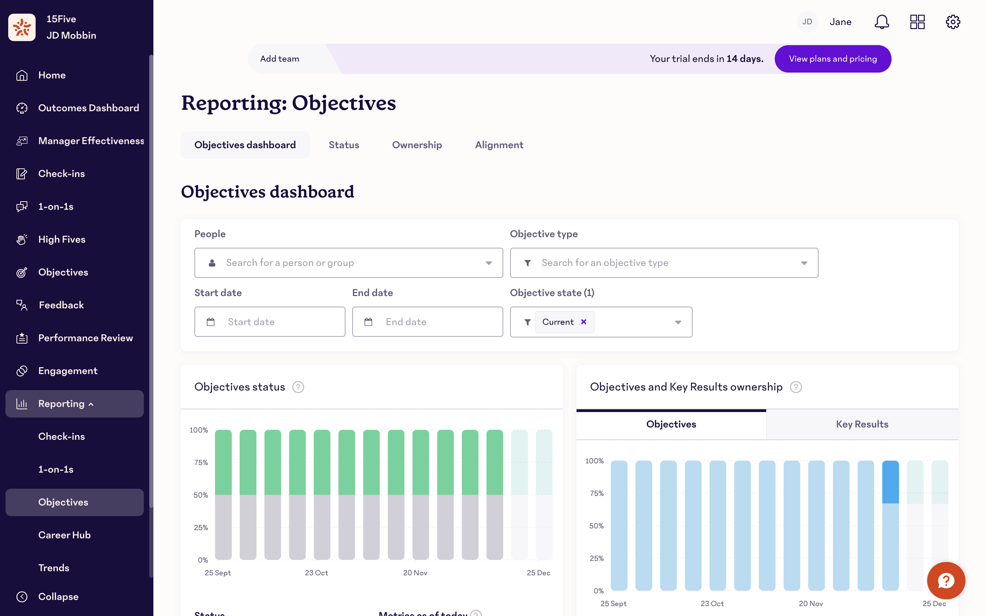Expand the People search dropdown arrow
The image size is (986, 616).
489,263
